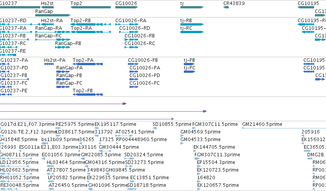Image resolution: width=326 pixels, height=191 pixels.
Task: Select the Hs2st gene bar
Action: point(48,7)
